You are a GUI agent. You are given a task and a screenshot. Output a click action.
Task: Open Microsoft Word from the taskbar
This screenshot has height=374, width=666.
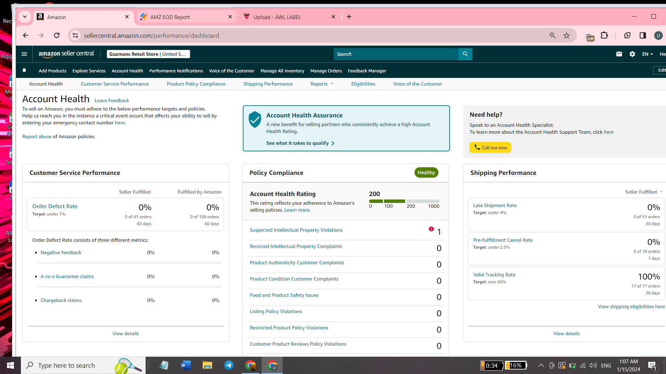click(186, 365)
